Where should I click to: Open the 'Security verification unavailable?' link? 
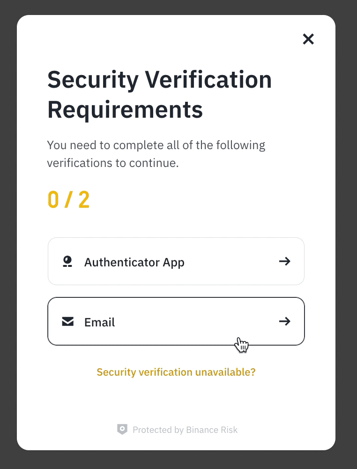click(176, 372)
